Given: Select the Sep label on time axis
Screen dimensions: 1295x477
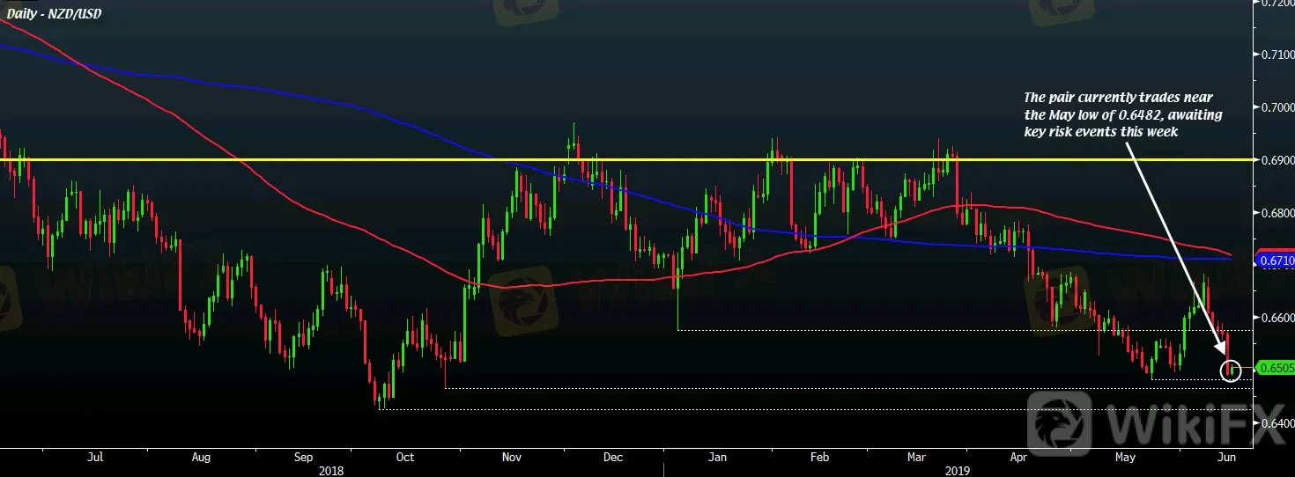Looking at the screenshot, I should (x=304, y=458).
